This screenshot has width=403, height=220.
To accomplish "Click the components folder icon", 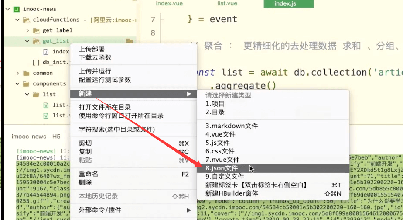I will [x=26, y=84].
